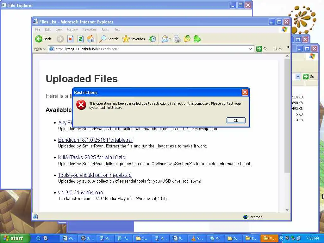Click the Search toolbar text label
The image size is (324, 243).
coord(113,39)
